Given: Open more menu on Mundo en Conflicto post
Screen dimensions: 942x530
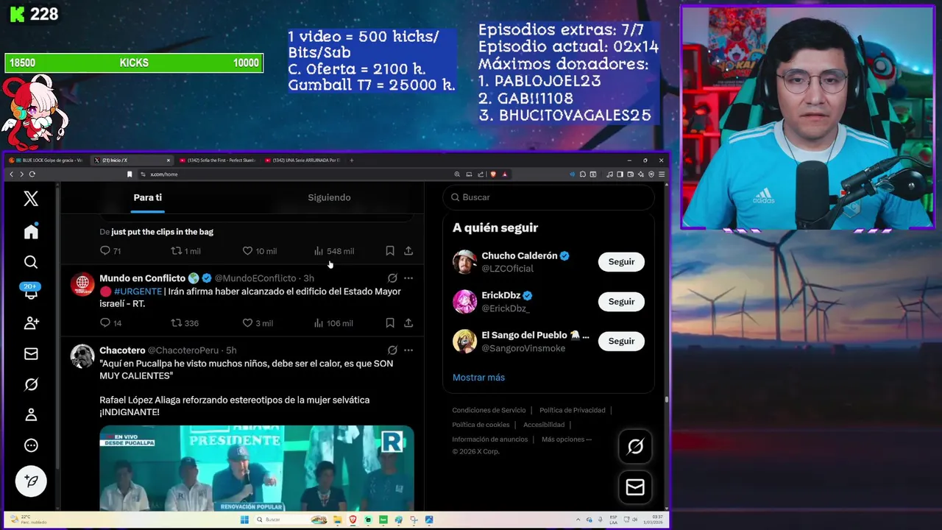Looking at the screenshot, I should click(408, 278).
